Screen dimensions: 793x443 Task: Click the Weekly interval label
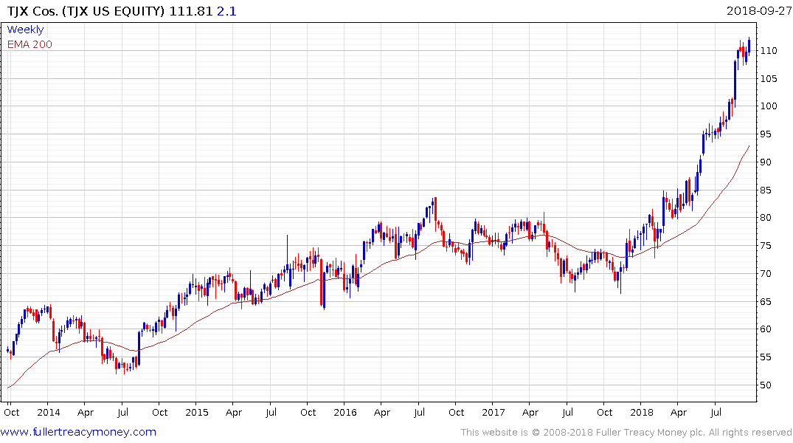click(25, 30)
